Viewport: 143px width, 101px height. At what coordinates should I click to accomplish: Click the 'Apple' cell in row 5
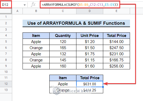(x=36, y=42)
